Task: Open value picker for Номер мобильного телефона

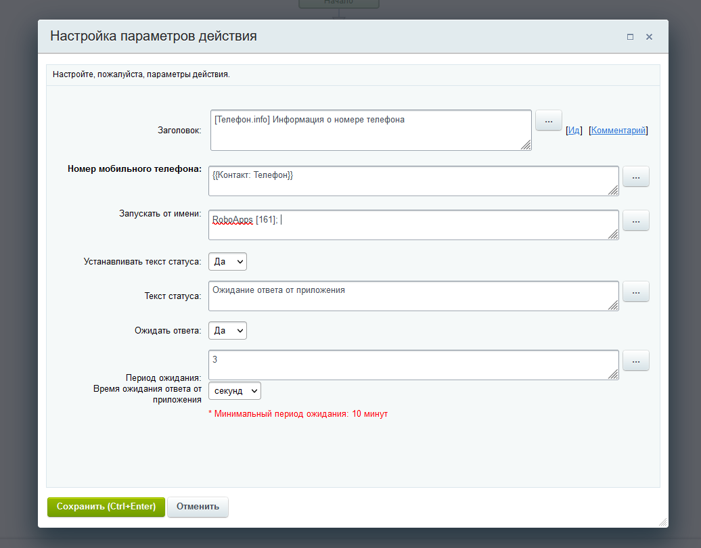Action: (635, 177)
